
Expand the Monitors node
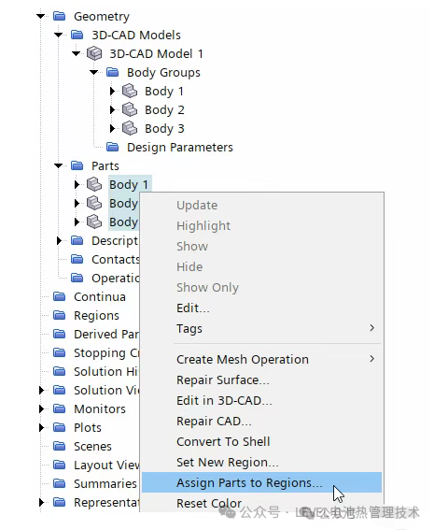tap(41, 409)
